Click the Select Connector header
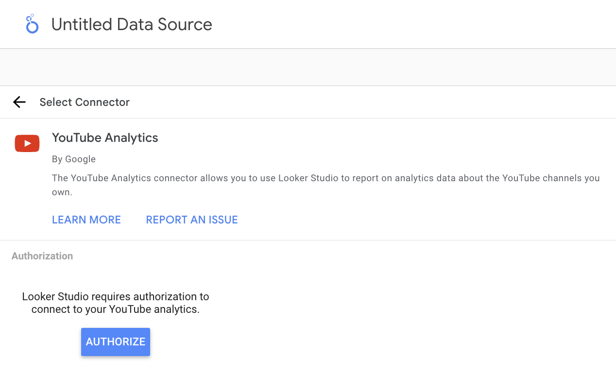This screenshot has height=375, width=616. (x=85, y=102)
